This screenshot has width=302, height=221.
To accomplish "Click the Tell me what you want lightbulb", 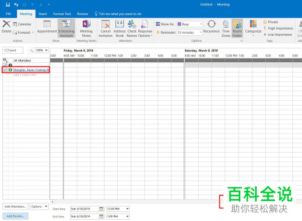I will point(96,14).
